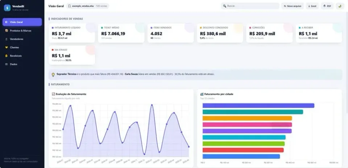Viewport: 348px width, 168px height.
Task: Click the Faturamento Líquido indicator card
Action: click(72, 33)
